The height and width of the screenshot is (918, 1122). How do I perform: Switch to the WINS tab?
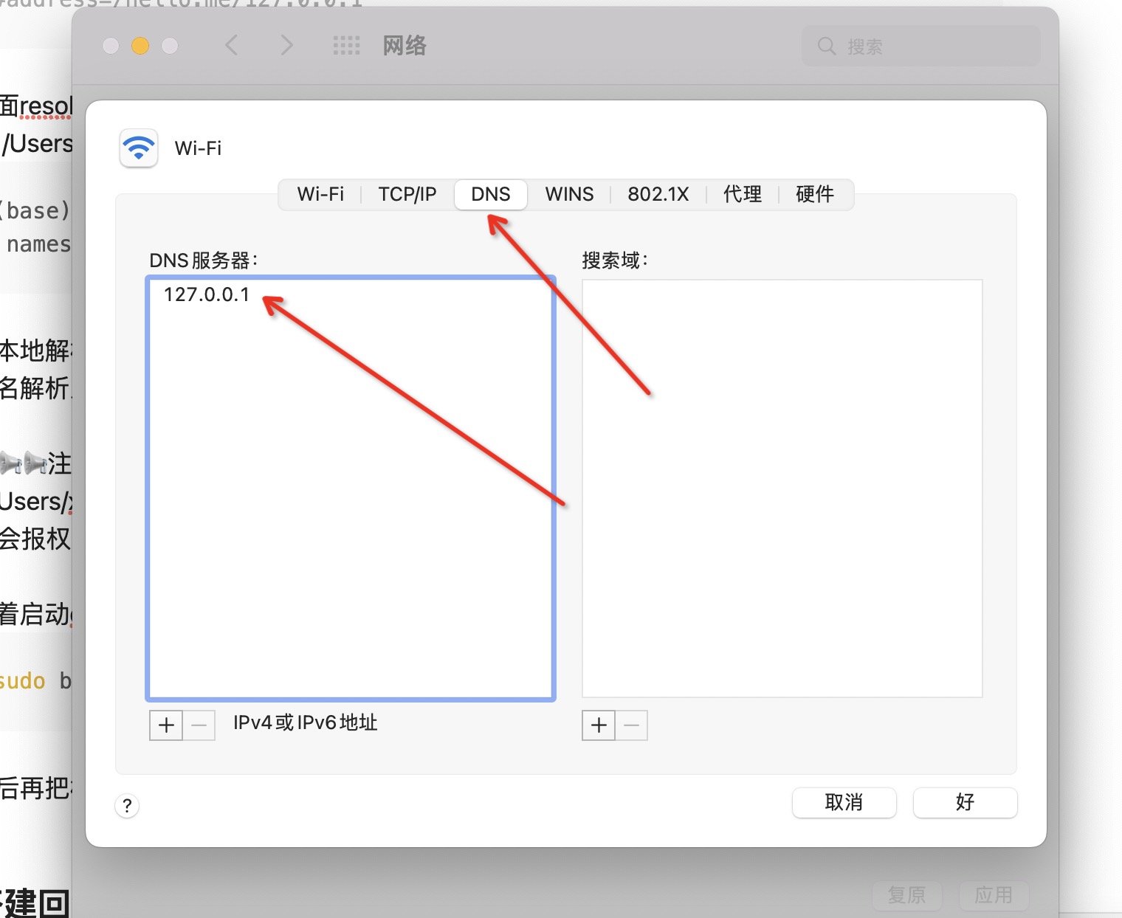[569, 194]
